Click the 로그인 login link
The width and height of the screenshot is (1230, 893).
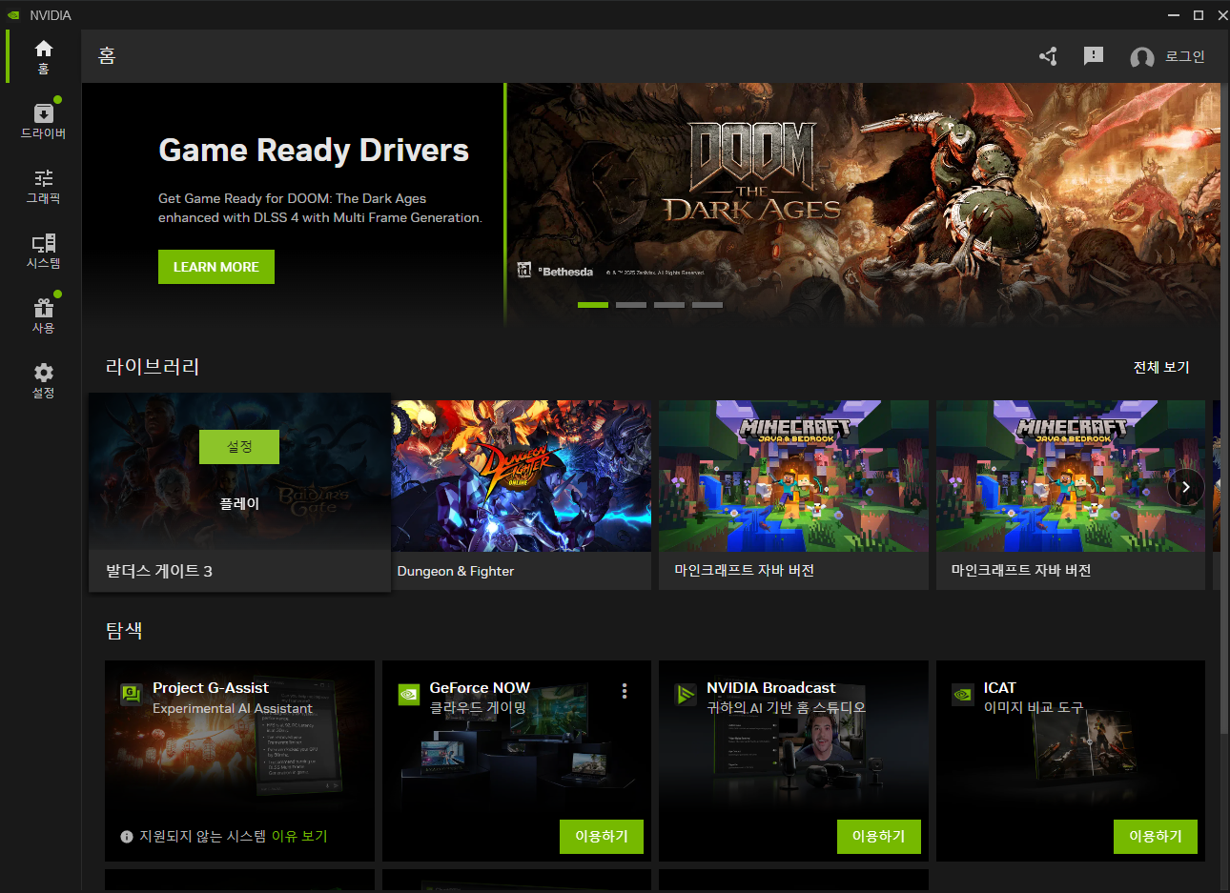(1185, 56)
